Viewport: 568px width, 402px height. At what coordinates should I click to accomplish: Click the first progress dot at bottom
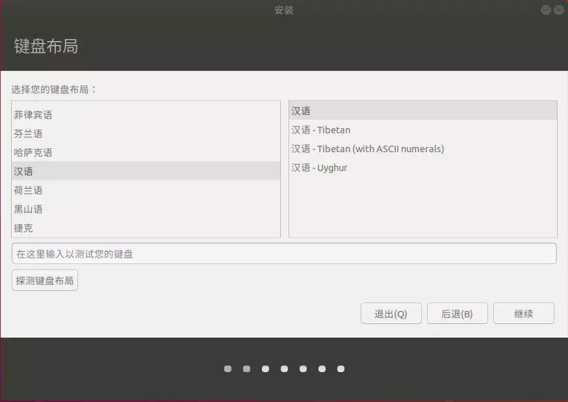[x=227, y=369]
